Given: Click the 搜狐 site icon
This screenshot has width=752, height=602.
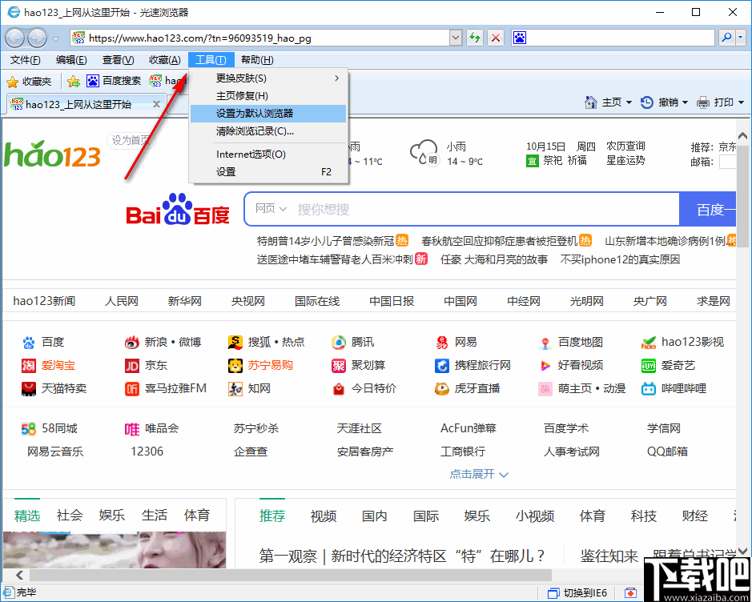Looking at the screenshot, I should (x=235, y=342).
